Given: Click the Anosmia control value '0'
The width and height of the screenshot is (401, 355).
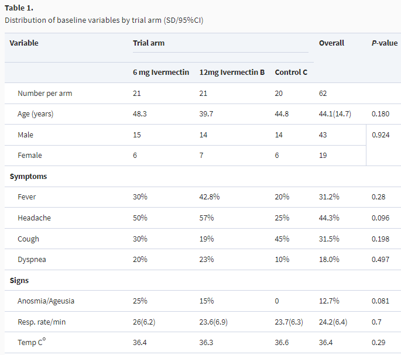Looking at the screenshot, I should (x=277, y=301).
